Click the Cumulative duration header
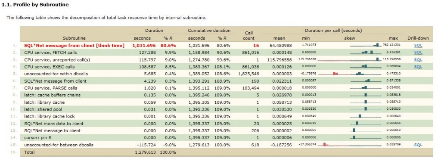Screen dimensions: 441x164 coord(209,31)
